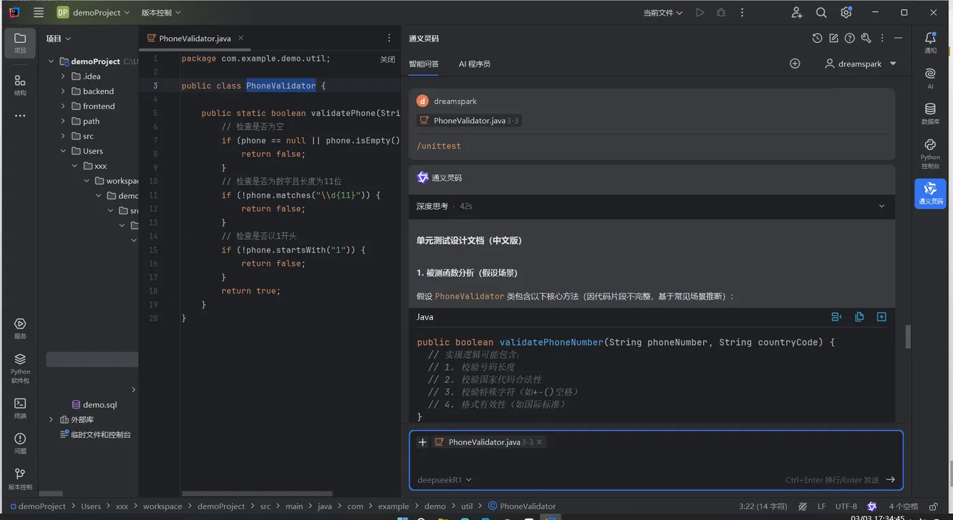Open the 终端 tool window
The image size is (953, 520).
[x=20, y=408]
